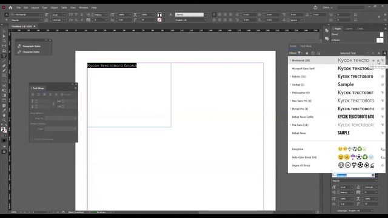Show activated fonts filter icon

tap(319, 53)
